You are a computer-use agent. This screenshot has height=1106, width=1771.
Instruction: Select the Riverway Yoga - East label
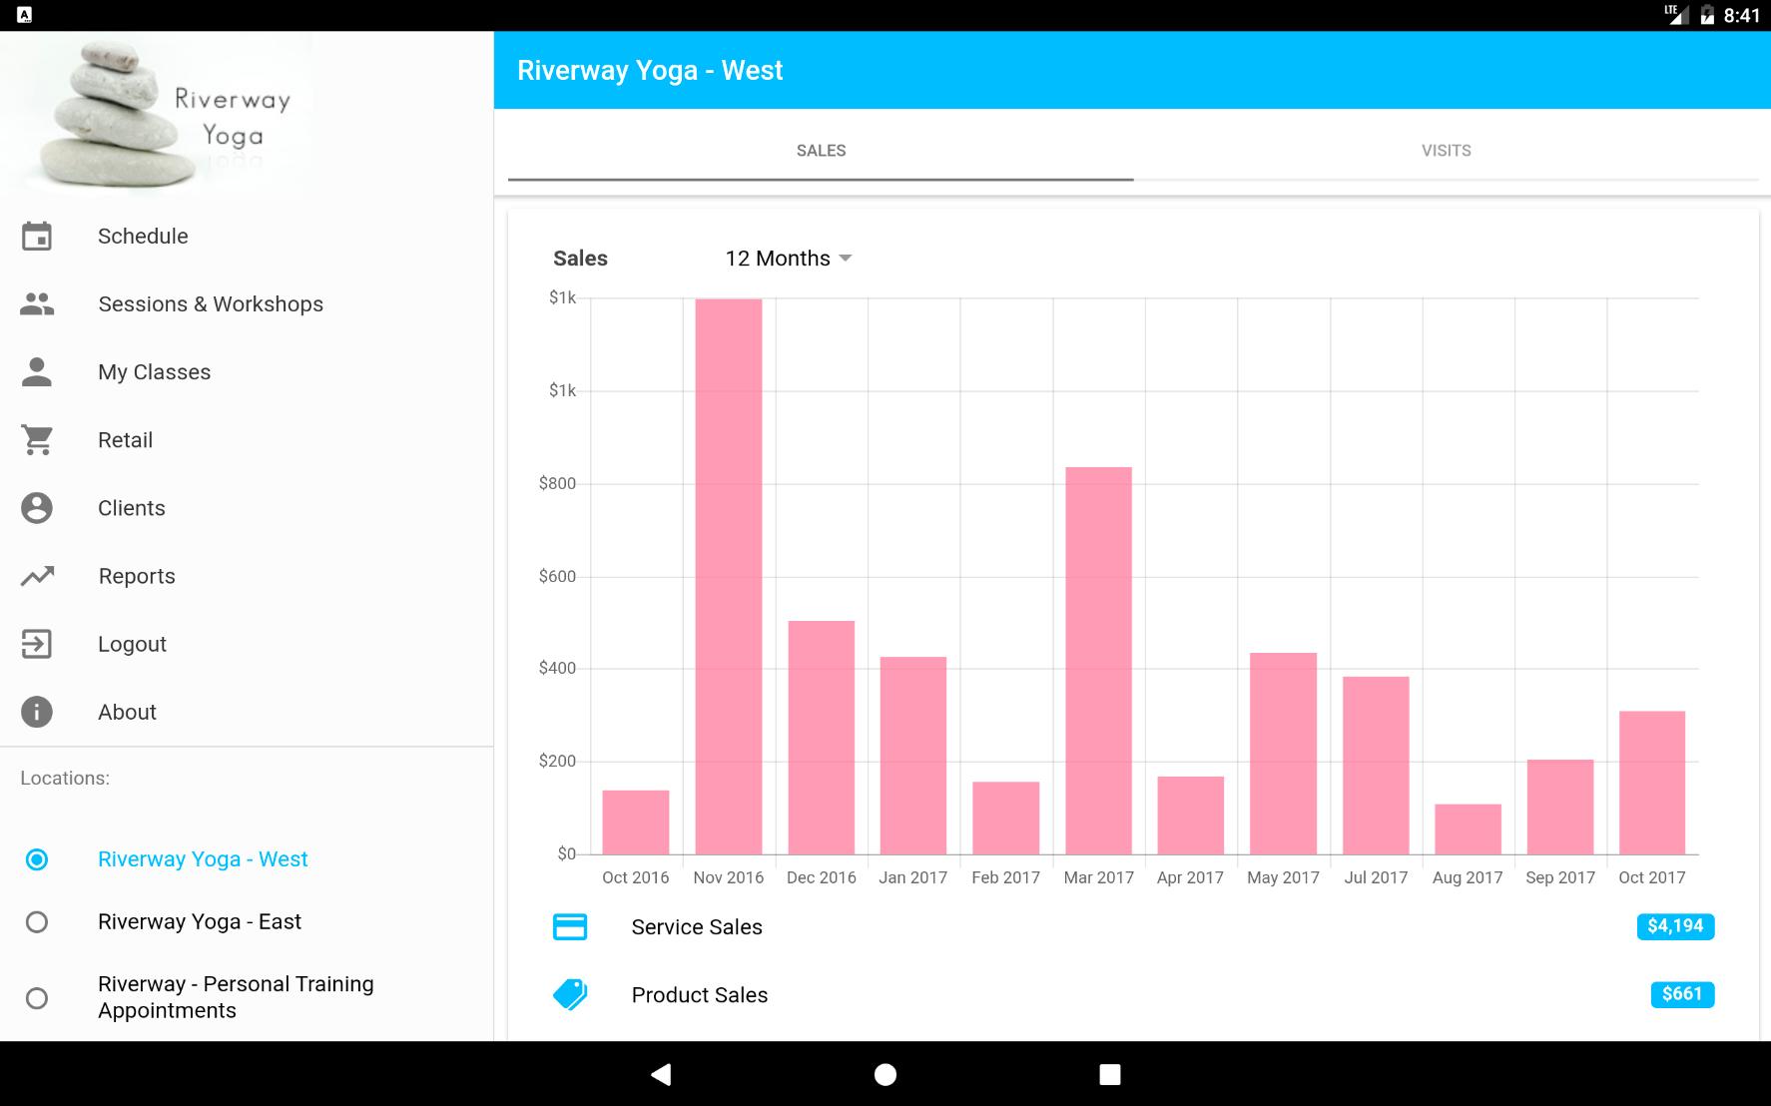200,922
